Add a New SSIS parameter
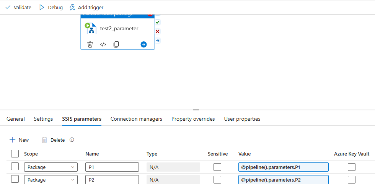The height and width of the screenshot is (195, 375). (x=19, y=140)
